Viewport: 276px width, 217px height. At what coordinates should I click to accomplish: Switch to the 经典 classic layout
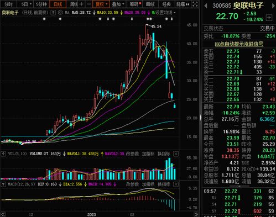[x=166, y=4]
